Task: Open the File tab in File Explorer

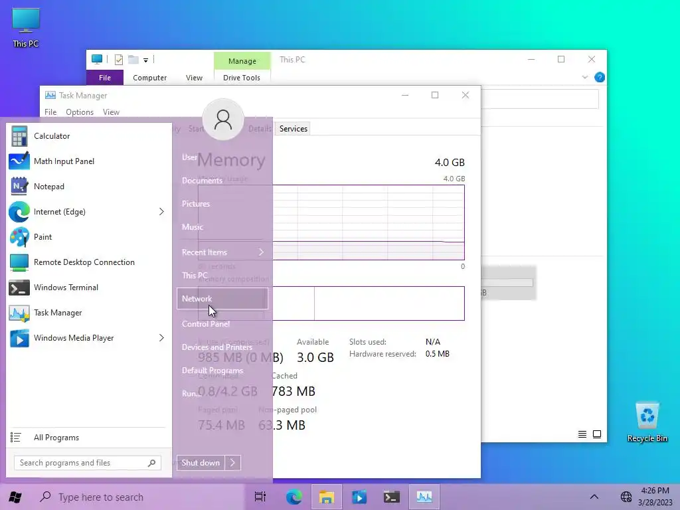Action: (105, 78)
